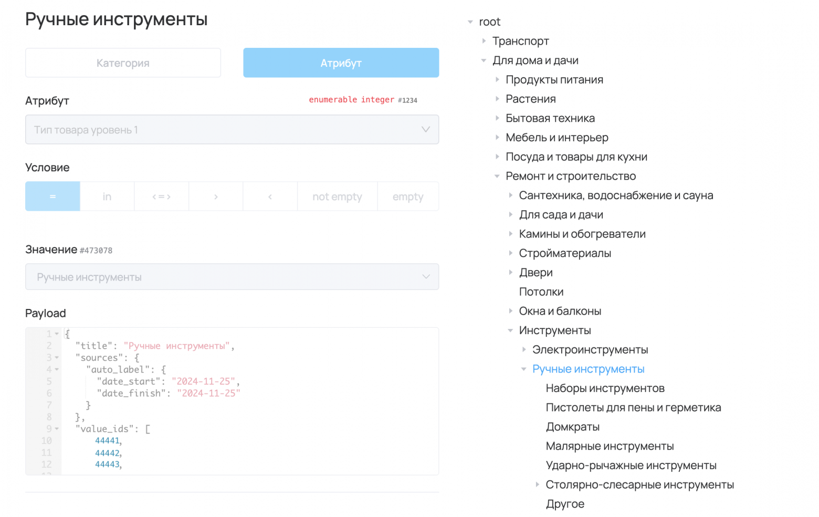Switch to the Категория tab
819x517 pixels.
123,63
